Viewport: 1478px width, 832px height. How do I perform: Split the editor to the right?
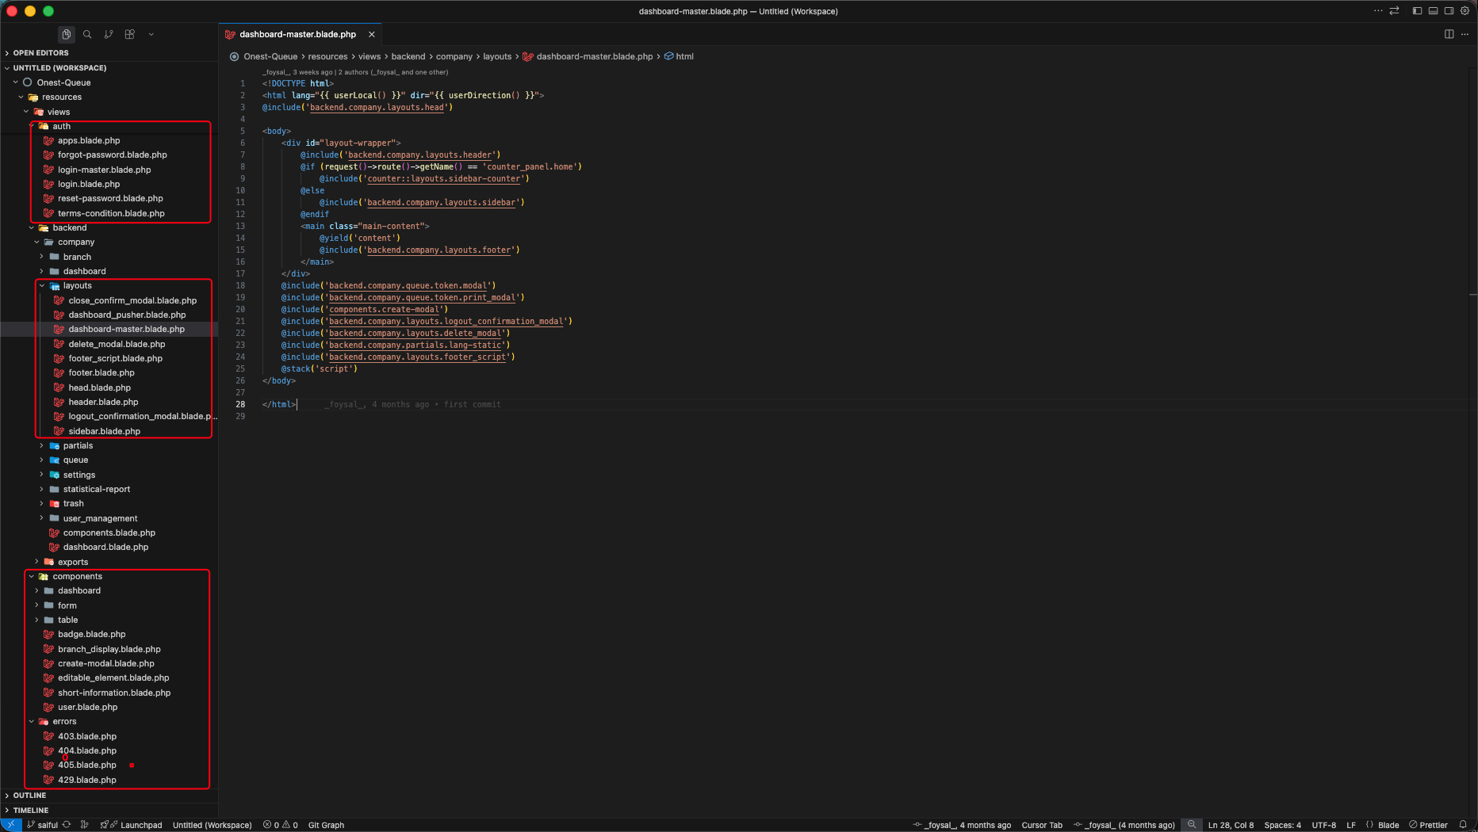click(1449, 34)
